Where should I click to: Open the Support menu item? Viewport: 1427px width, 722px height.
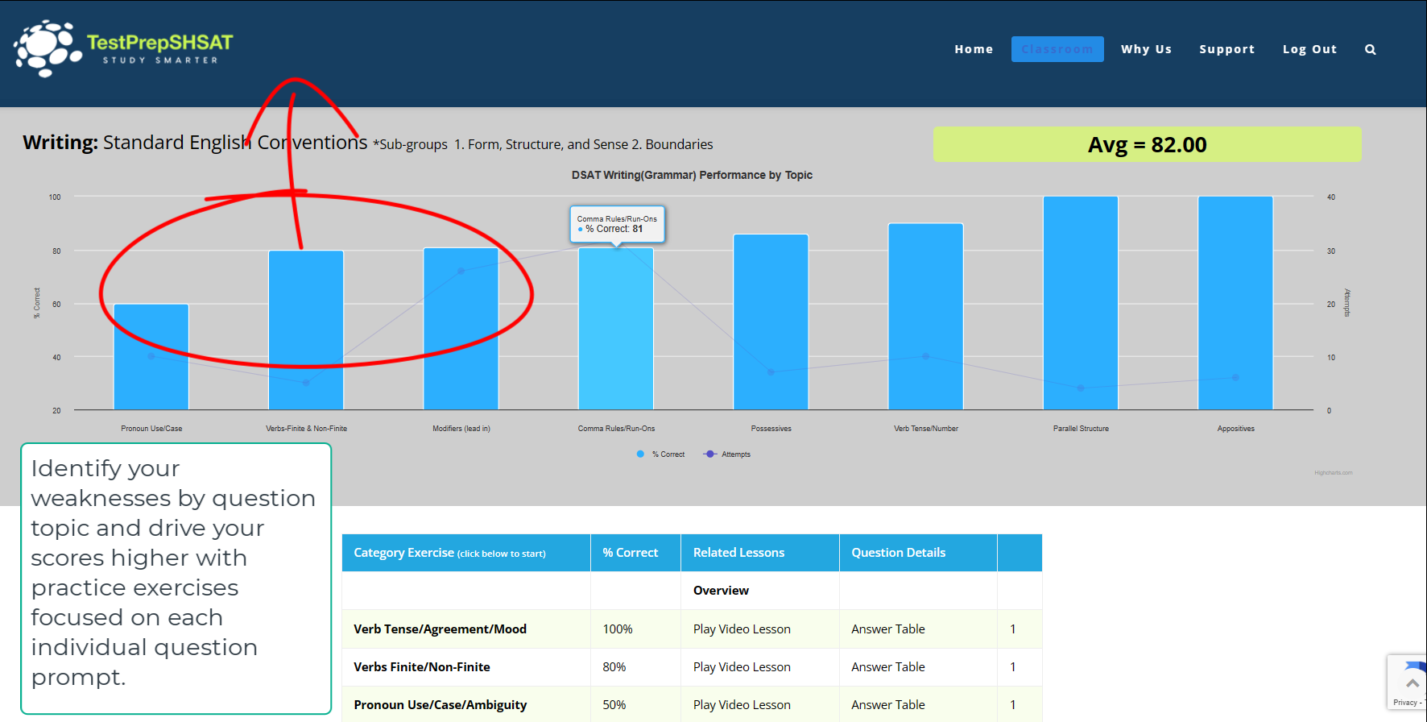[x=1226, y=49]
